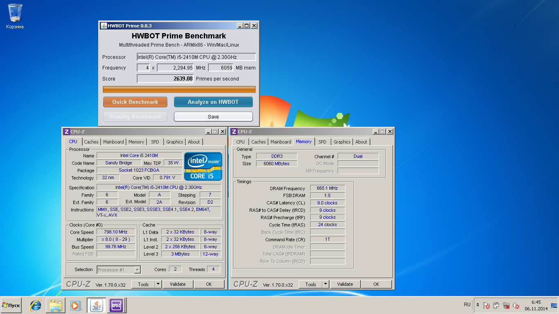Switch to CPU-Z taskbar item
The image size is (559, 314).
(116, 305)
